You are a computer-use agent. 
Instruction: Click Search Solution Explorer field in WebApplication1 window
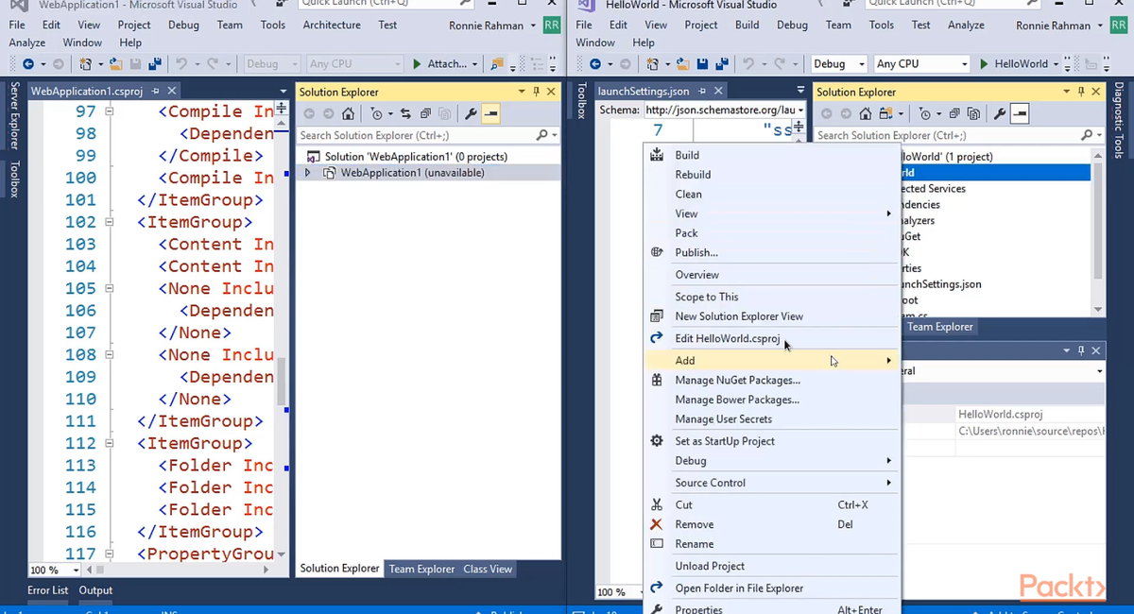[416, 135]
